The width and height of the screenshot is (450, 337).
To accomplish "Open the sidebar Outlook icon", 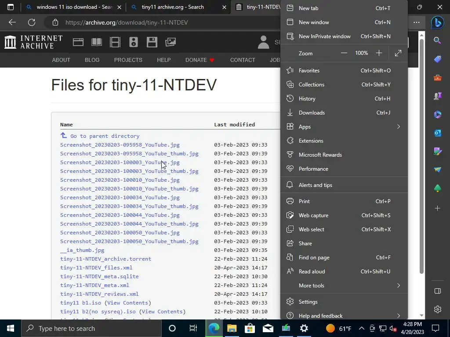I will 437,133.
